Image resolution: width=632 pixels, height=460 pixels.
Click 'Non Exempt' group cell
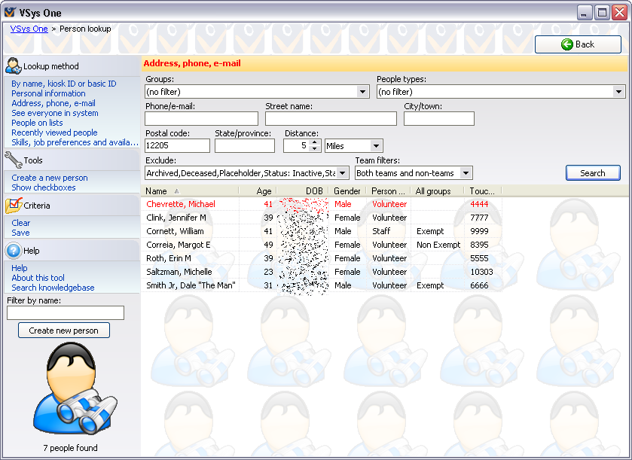tap(438, 245)
